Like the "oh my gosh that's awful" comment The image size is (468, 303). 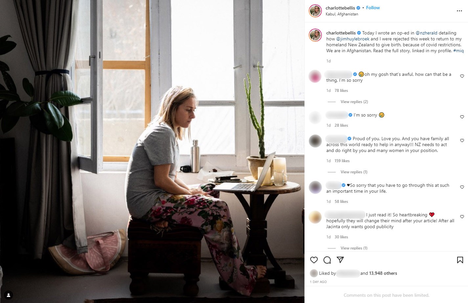click(462, 76)
